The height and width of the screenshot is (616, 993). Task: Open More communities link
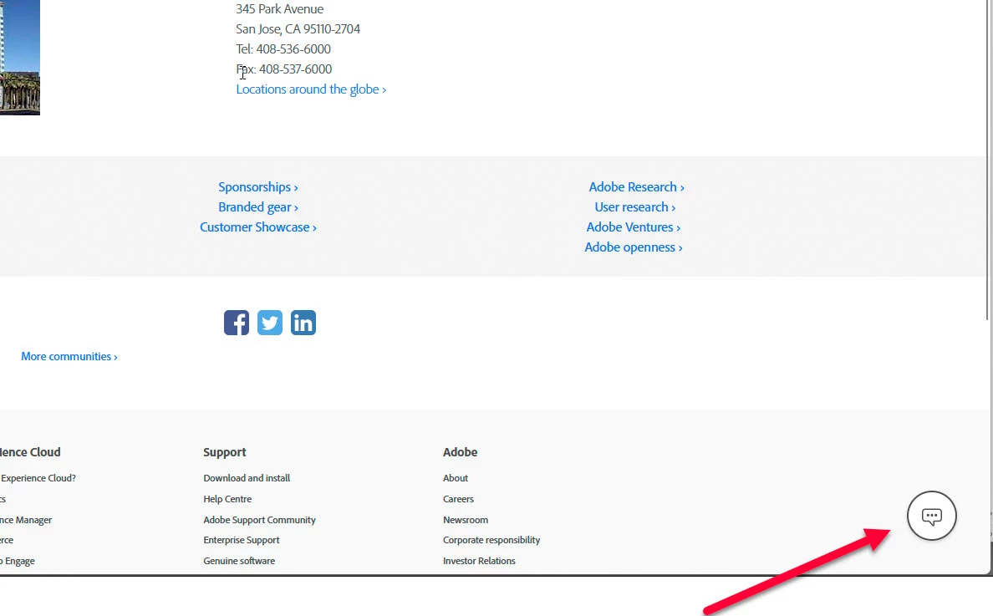[x=69, y=356]
